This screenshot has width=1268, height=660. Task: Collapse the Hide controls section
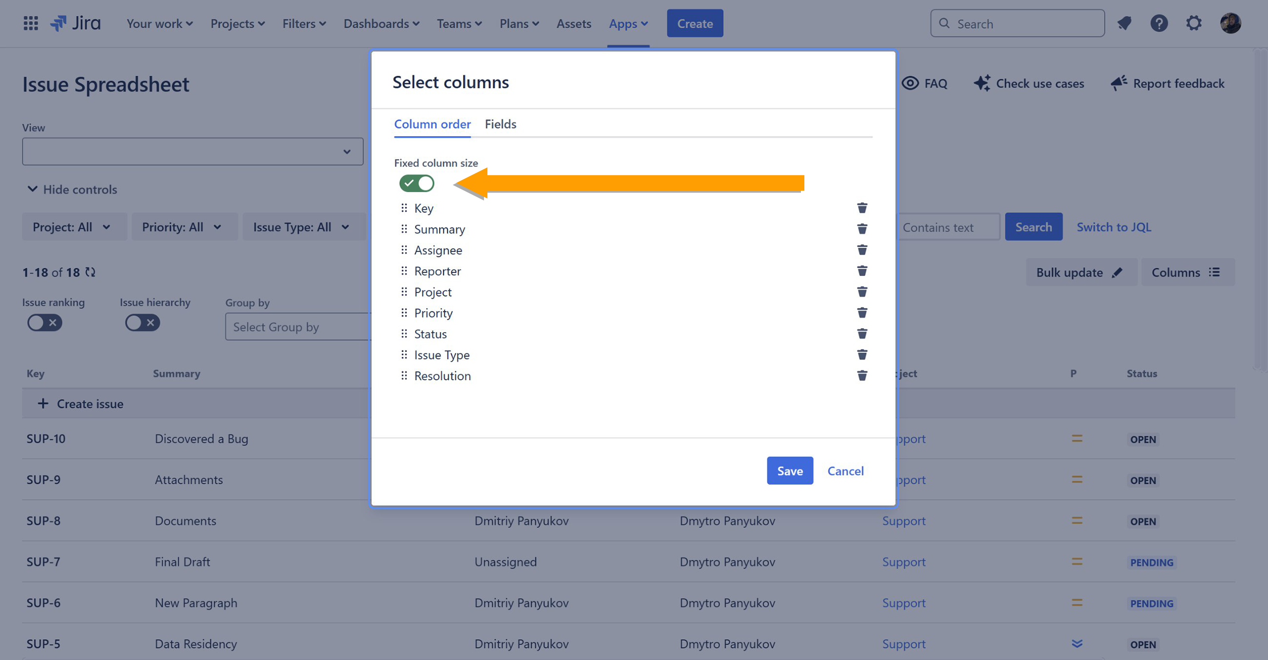pyautogui.click(x=72, y=189)
